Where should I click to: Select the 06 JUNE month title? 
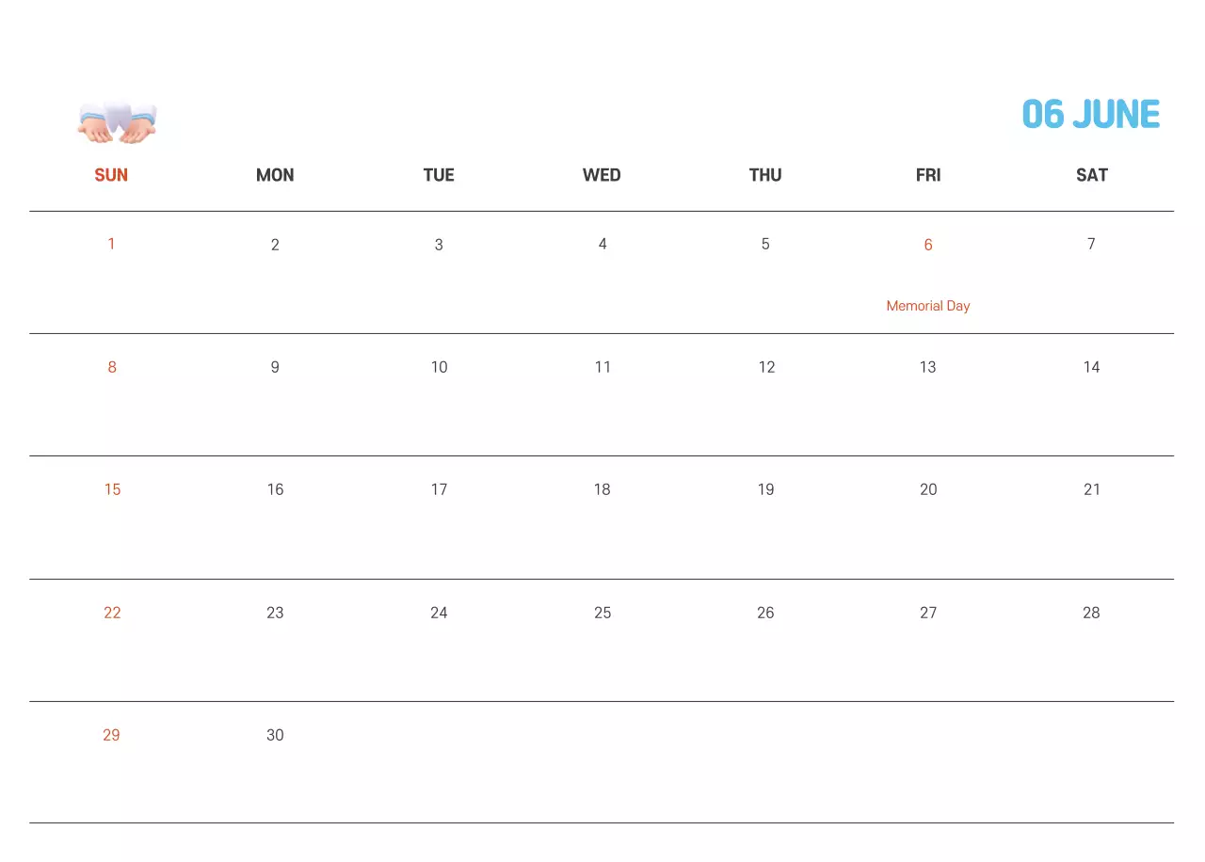pyautogui.click(x=1090, y=115)
